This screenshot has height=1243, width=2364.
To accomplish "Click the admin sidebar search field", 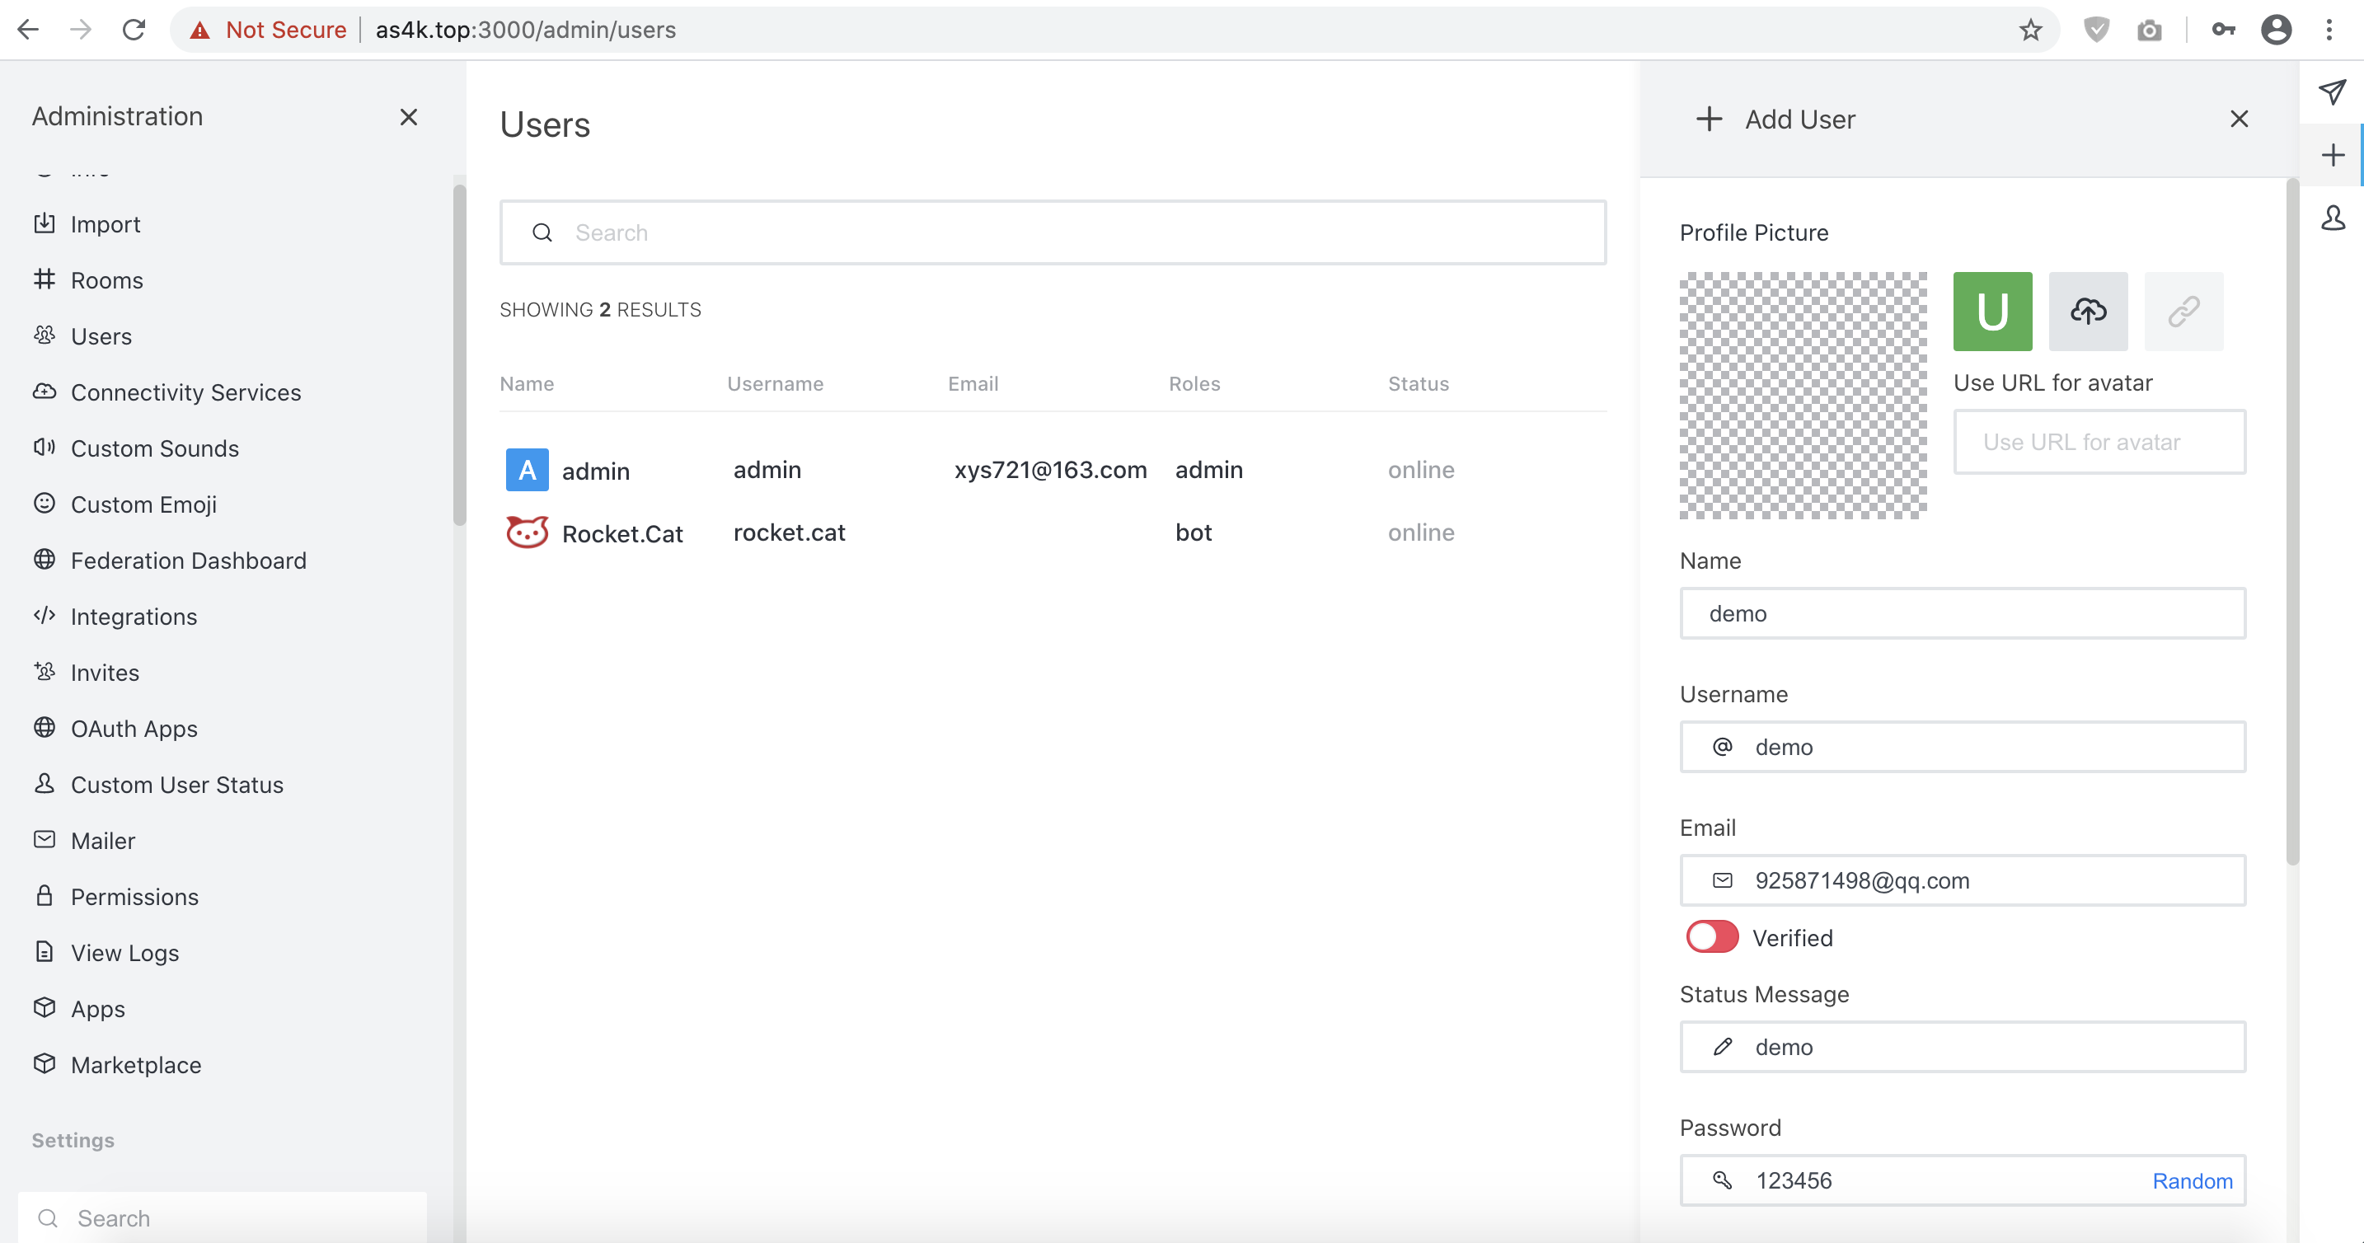I will coord(222,1217).
